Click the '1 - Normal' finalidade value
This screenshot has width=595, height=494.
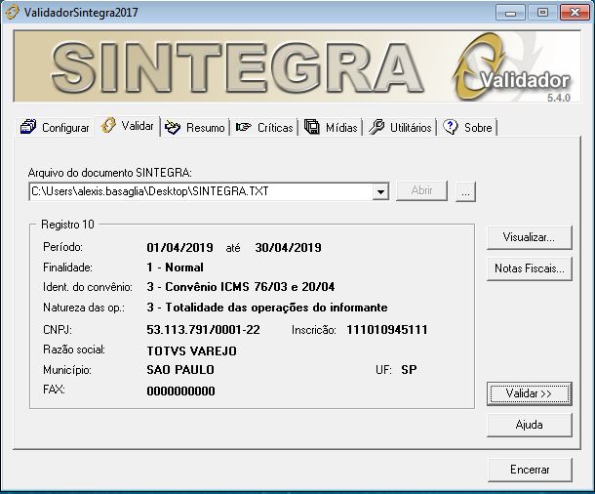pyautogui.click(x=175, y=268)
